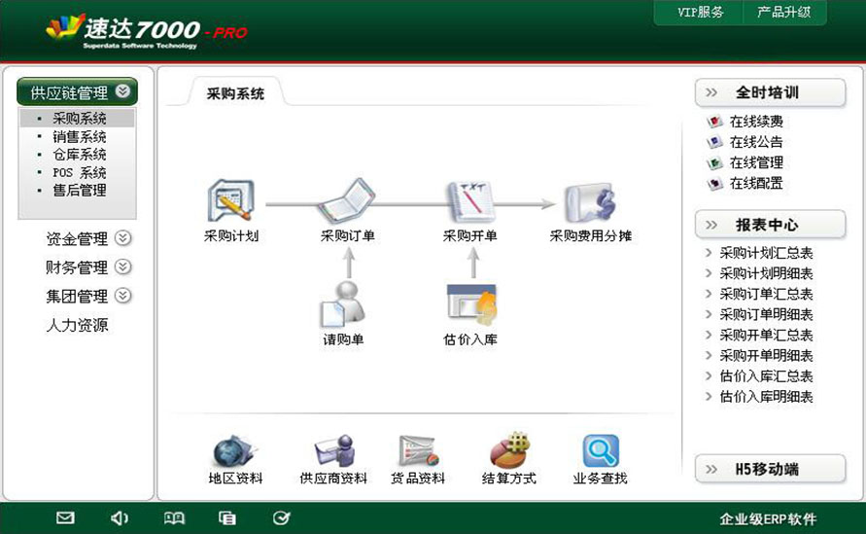866x534 pixels.
Task: Open the 采购计划明细表 report
Action: (766, 273)
